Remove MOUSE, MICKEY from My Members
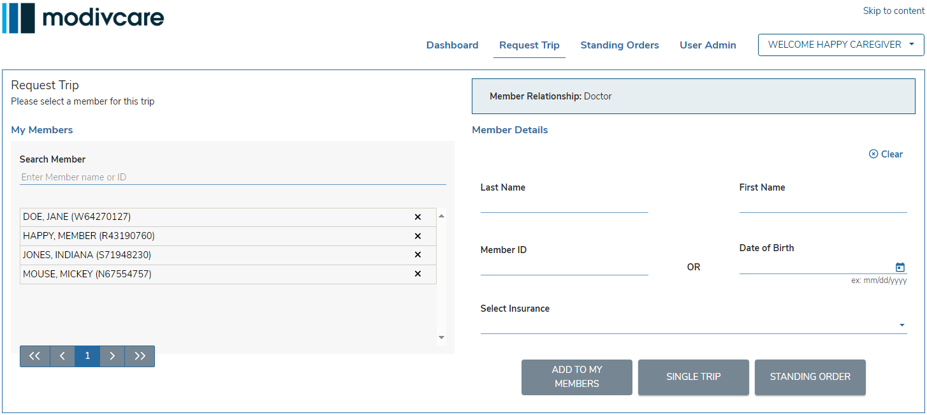The image size is (927, 415). tap(418, 274)
